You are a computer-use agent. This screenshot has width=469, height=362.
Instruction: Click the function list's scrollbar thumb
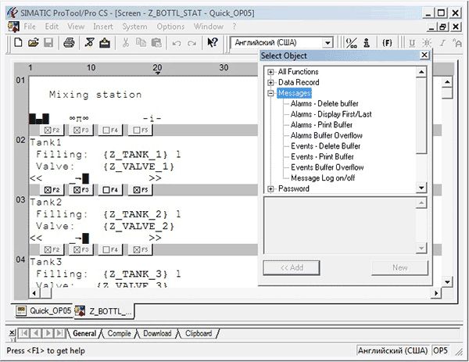(421, 115)
